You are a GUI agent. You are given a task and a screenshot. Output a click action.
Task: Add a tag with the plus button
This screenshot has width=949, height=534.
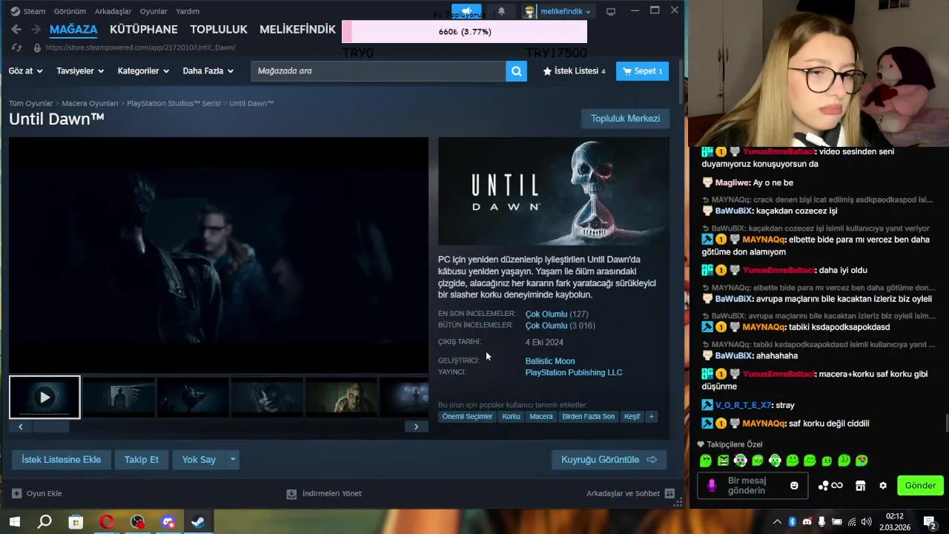point(652,417)
